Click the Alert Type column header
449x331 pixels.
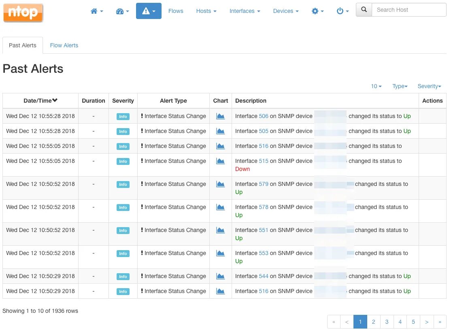(174, 101)
